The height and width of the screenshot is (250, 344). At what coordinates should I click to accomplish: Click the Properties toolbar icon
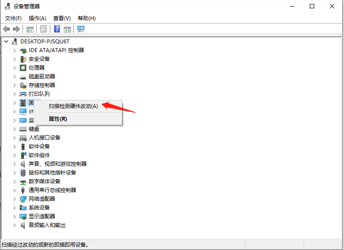pyautogui.click(x=44, y=29)
